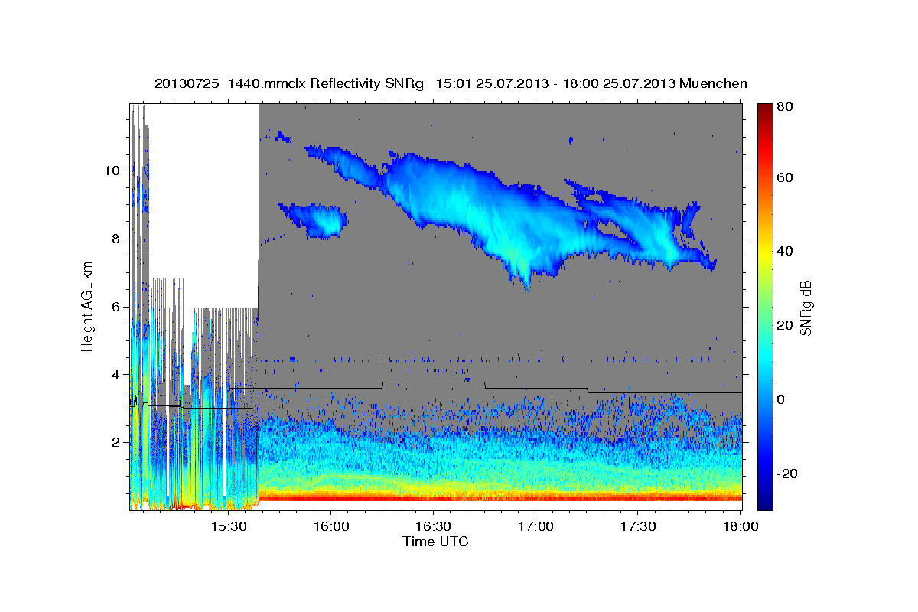Click the height tick label '4'

[117, 375]
